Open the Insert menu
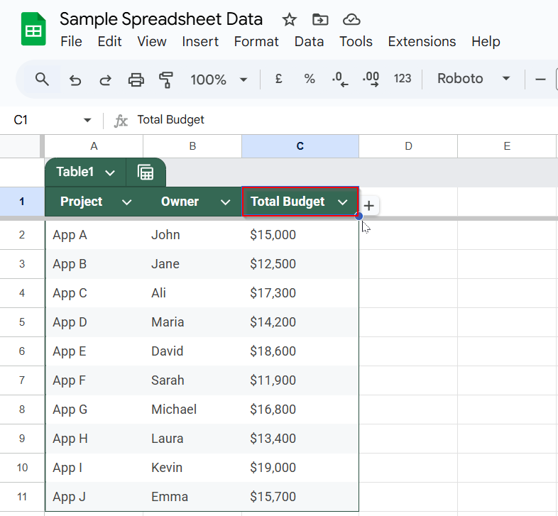The image size is (558, 516). point(200,42)
